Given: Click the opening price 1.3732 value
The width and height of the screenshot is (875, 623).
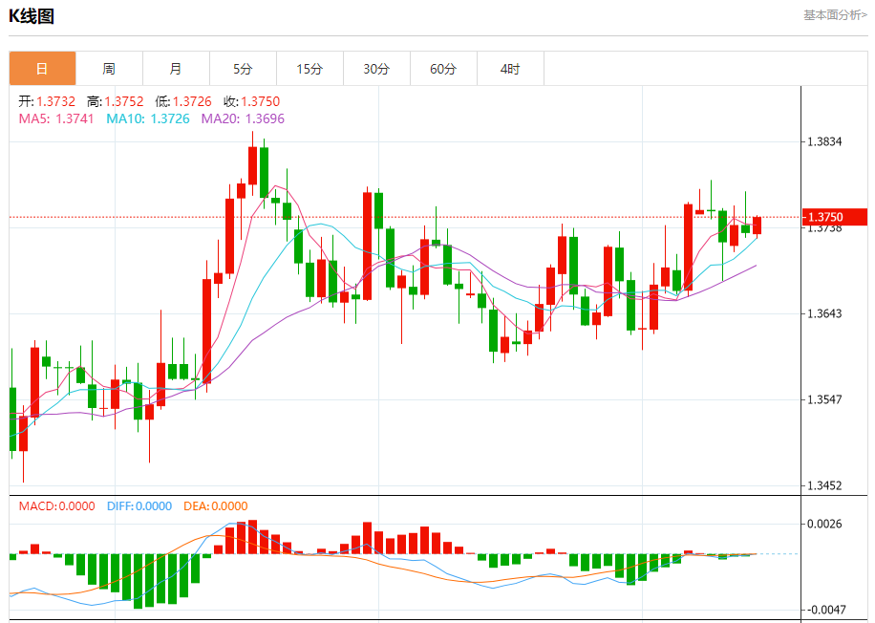Looking at the screenshot, I should click(55, 101).
